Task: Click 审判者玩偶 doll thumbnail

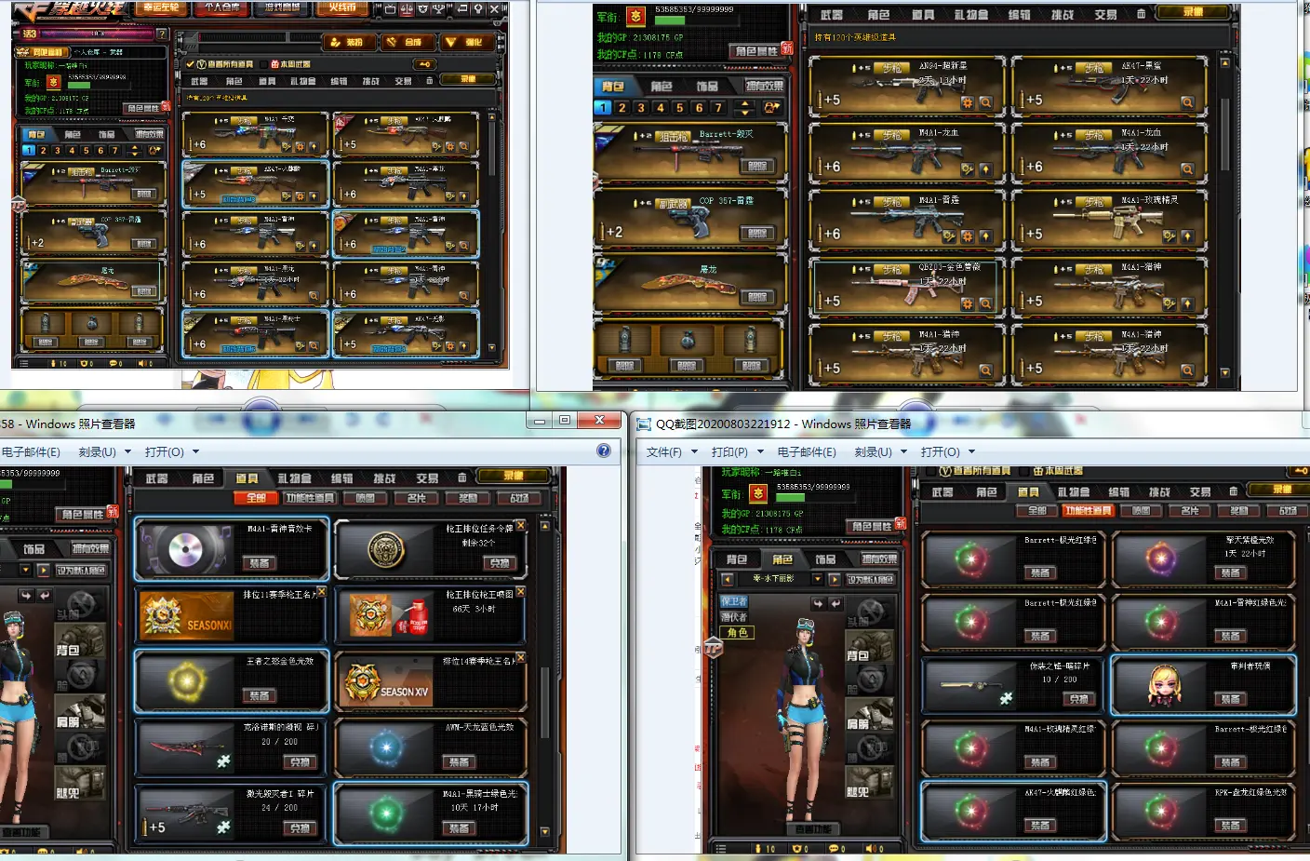Action: [1162, 685]
